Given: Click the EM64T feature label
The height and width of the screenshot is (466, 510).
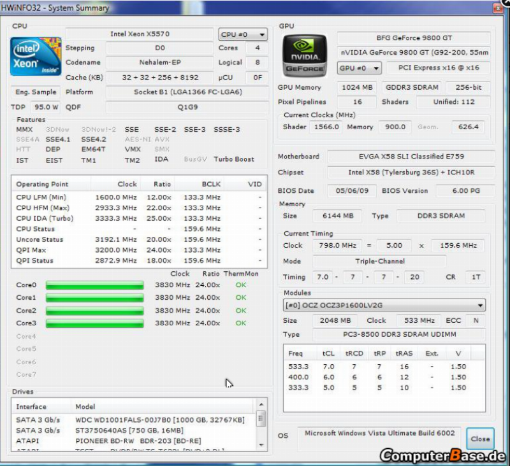Looking at the screenshot, I should [x=93, y=149].
